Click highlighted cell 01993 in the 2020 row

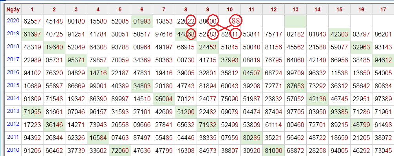(142, 22)
